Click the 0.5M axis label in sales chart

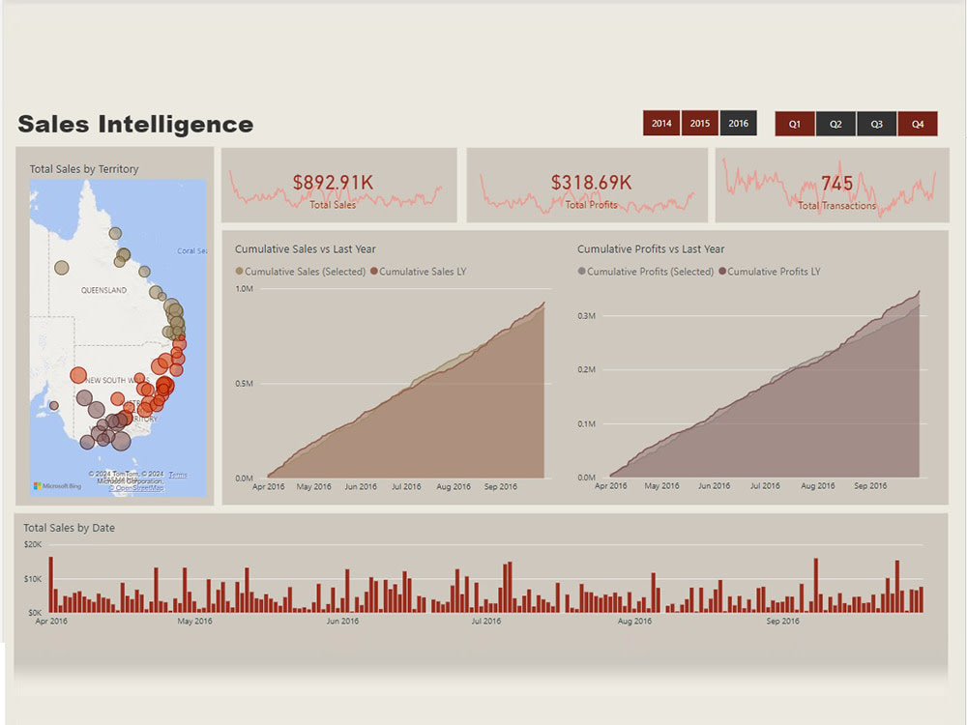click(245, 384)
